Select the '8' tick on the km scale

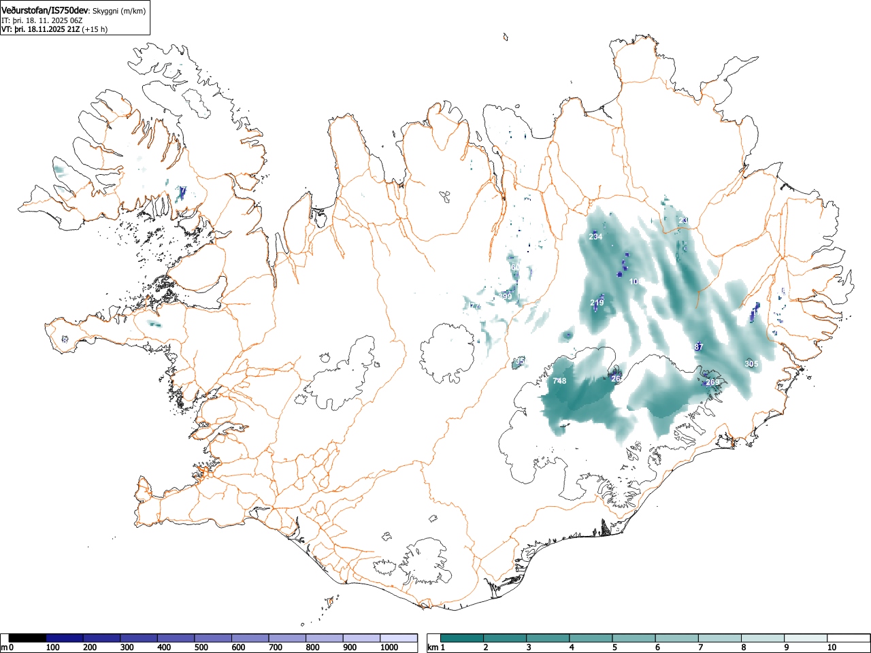pos(743,648)
